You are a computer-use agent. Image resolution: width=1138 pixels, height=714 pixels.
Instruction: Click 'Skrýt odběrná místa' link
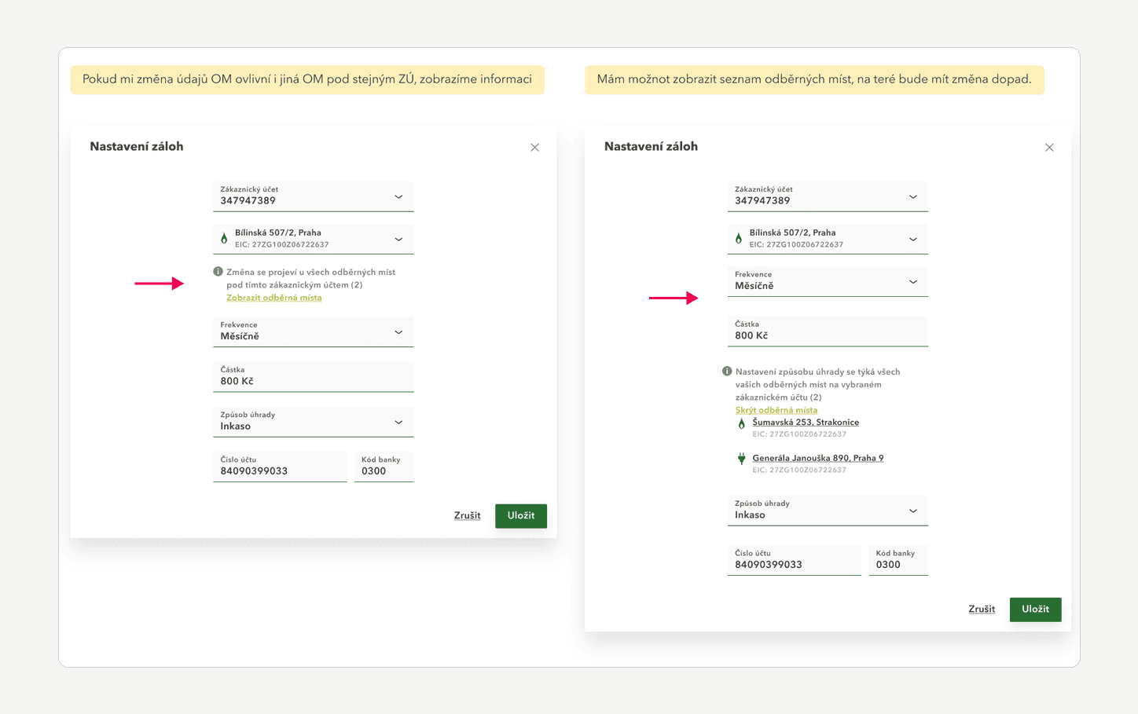[776, 410]
